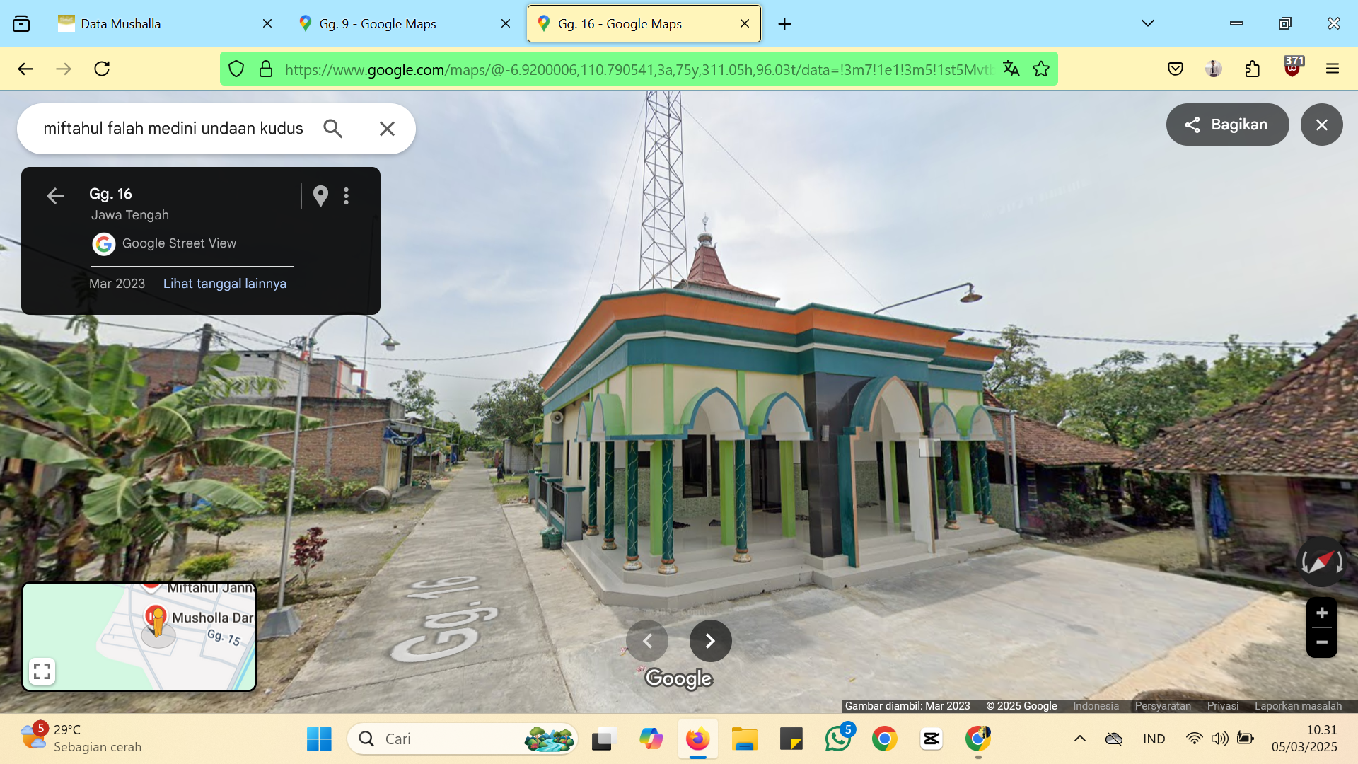Open Firefox account profile icon
This screenshot has height=764, width=1358.
pyautogui.click(x=1214, y=69)
